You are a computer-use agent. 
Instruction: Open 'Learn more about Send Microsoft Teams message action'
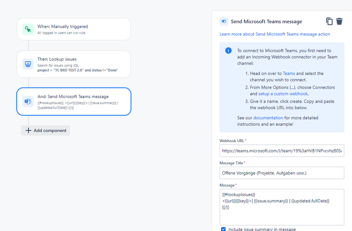tap(275, 34)
